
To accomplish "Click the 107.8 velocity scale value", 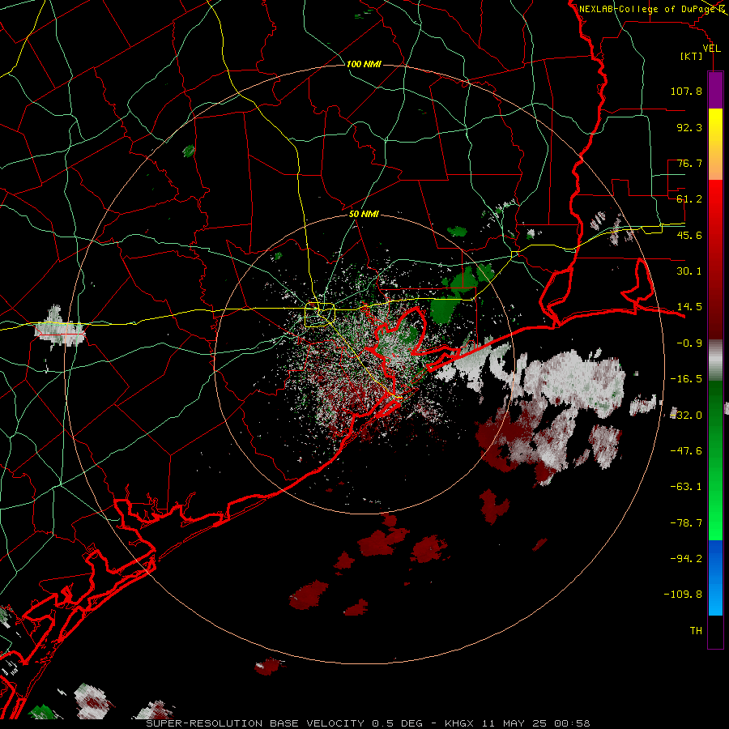I will pos(686,91).
